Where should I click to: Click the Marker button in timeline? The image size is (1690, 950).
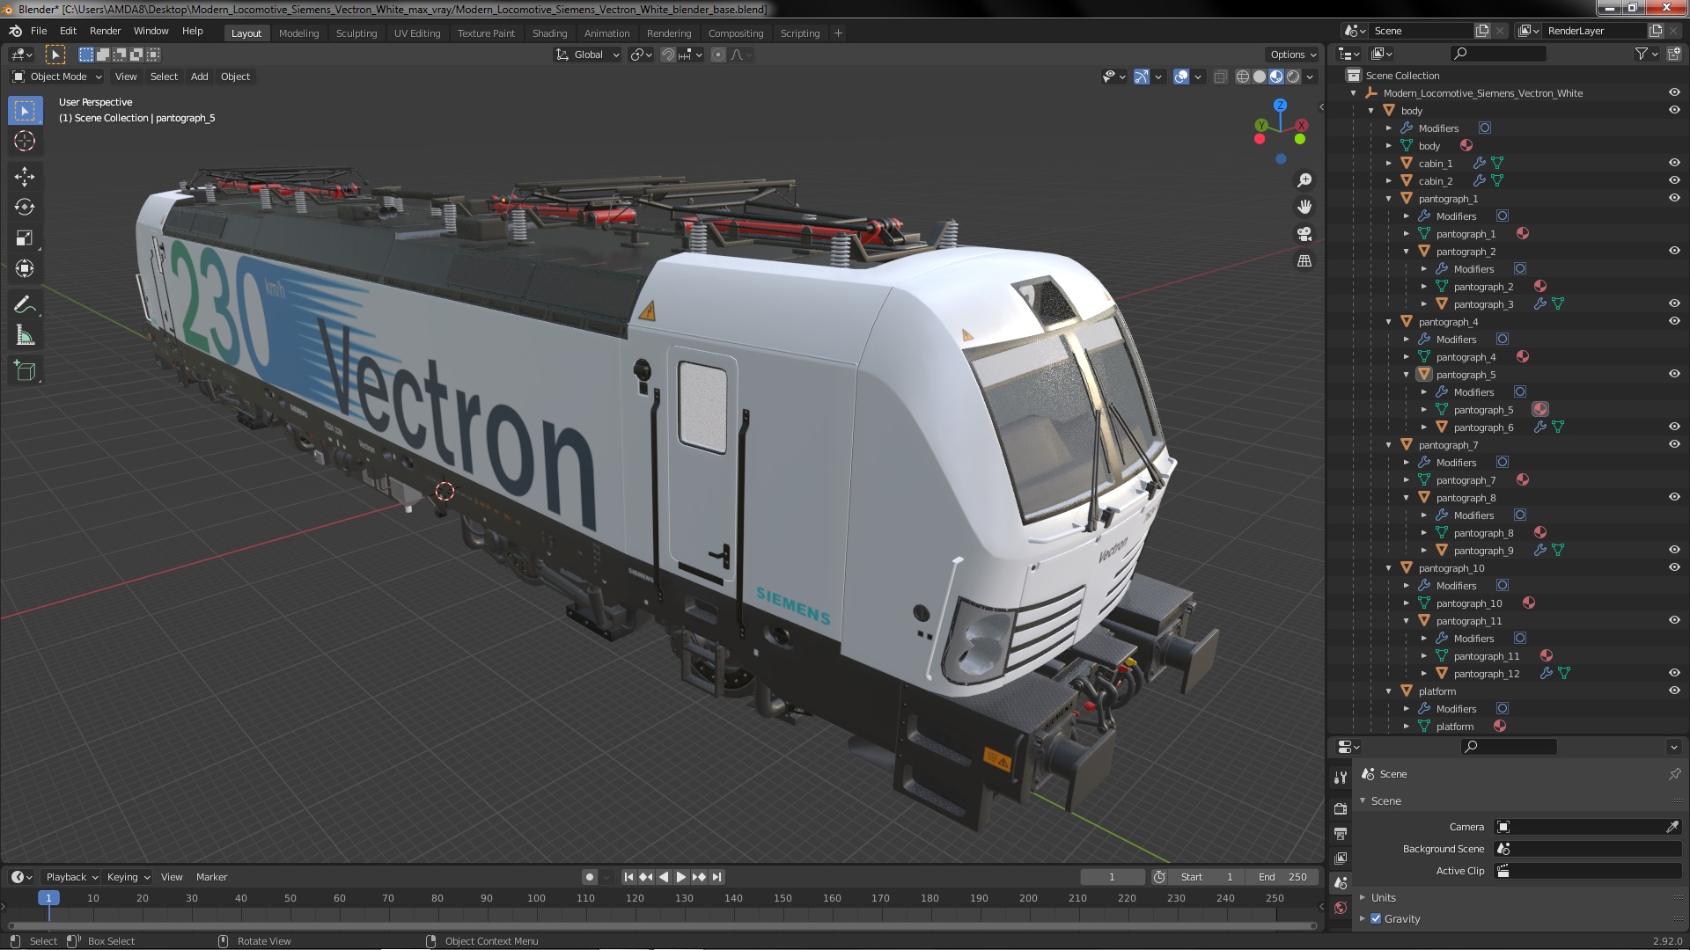(211, 877)
